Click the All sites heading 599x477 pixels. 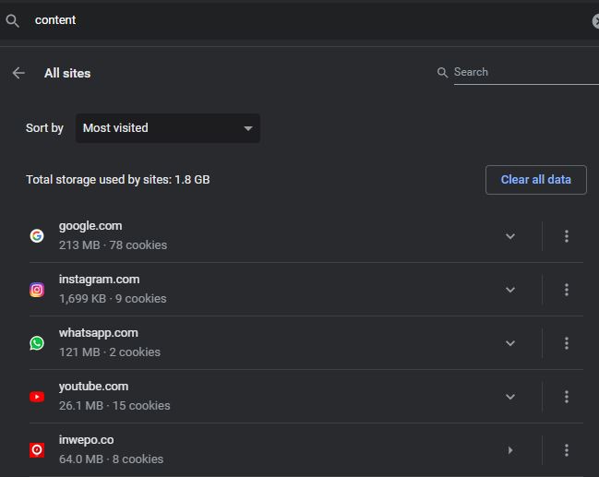coord(67,73)
